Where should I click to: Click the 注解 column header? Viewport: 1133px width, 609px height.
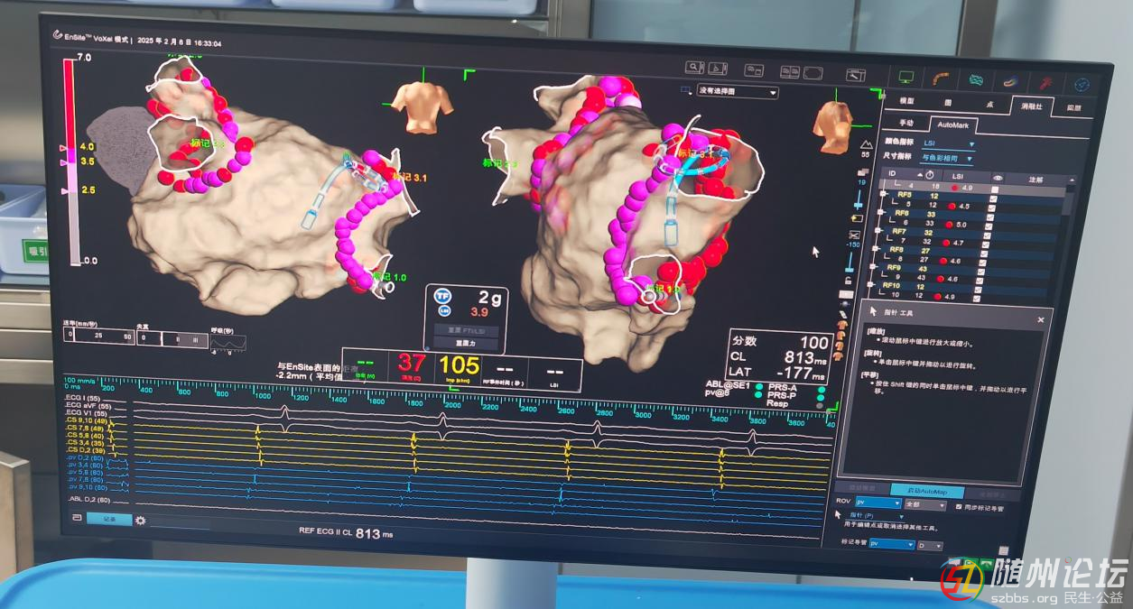(1035, 180)
